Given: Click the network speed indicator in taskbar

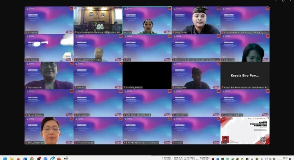Looking at the screenshot, I should 168,158.
